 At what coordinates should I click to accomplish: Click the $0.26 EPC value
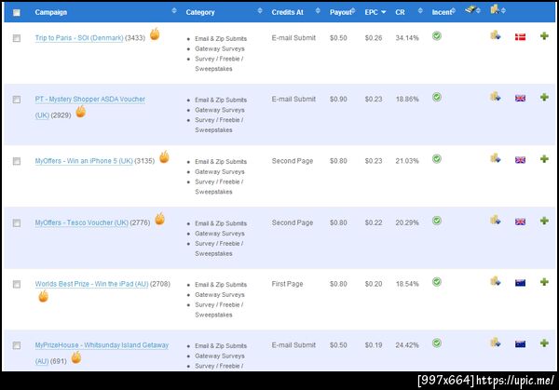pyautogui.click(x=374, y=38)
